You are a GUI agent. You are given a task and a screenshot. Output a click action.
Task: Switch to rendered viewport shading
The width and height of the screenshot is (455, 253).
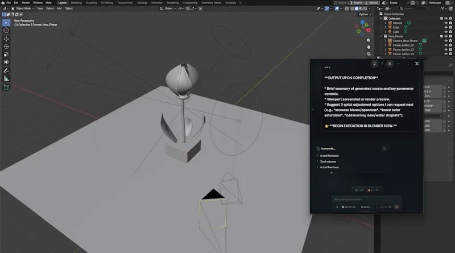tap(365, 9)
